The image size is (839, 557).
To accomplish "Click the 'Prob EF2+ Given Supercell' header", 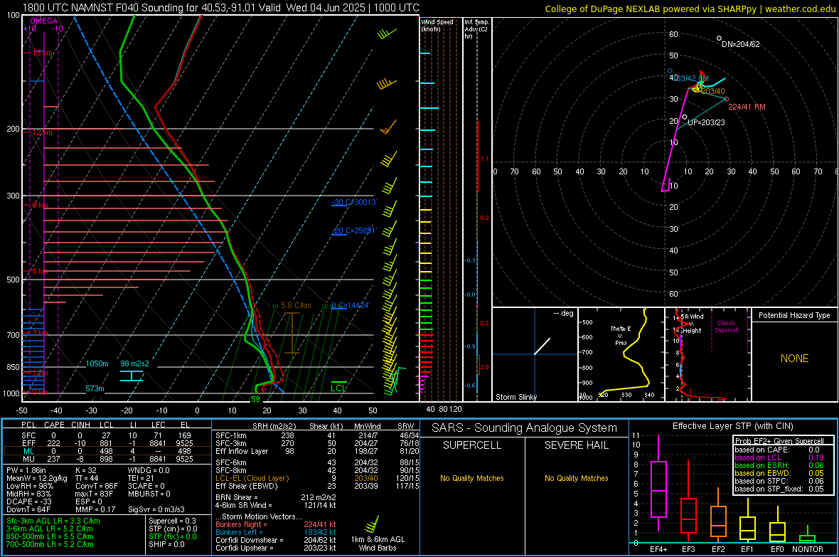I will (x=779, y=441).
